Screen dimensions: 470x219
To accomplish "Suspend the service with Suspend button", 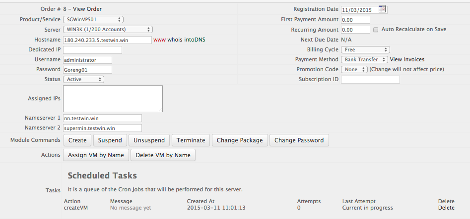I will coord(110,140).
